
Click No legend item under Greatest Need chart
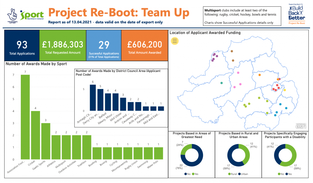click(187, 174)
